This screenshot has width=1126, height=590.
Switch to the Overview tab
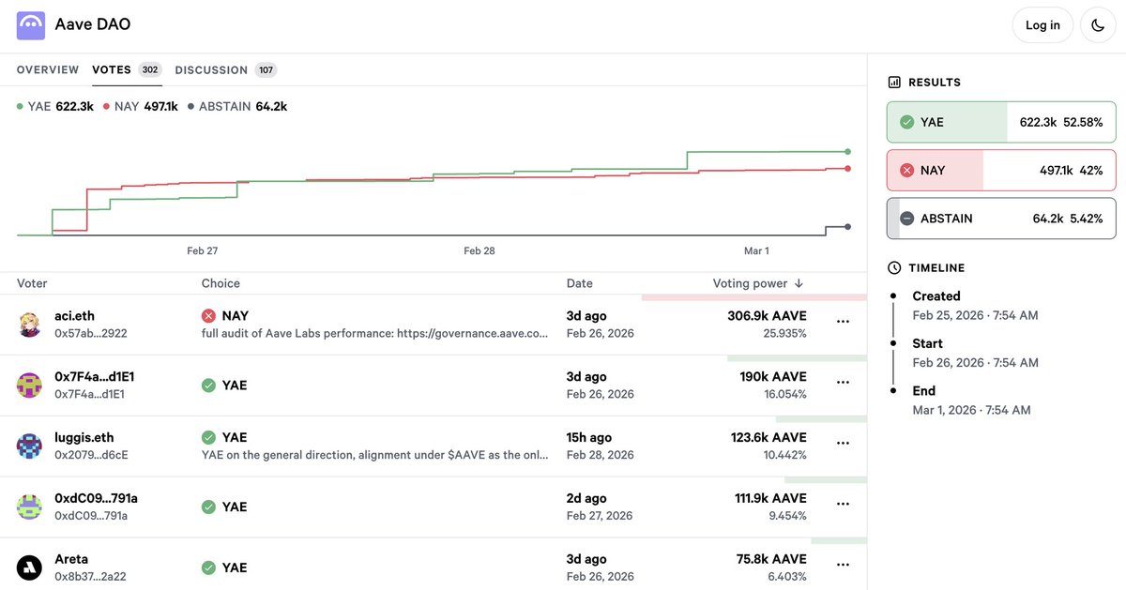(x=48, y=70)
